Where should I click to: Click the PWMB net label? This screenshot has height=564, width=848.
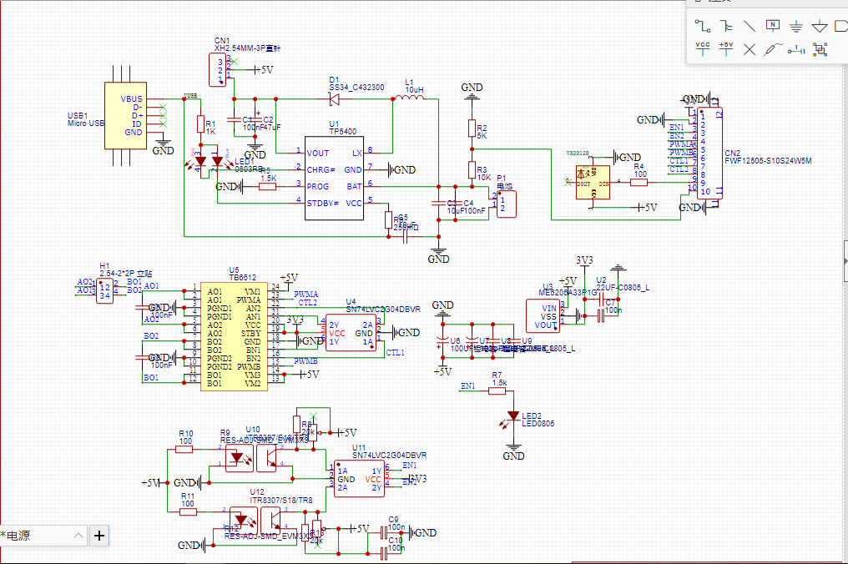(x=305, y=361)
